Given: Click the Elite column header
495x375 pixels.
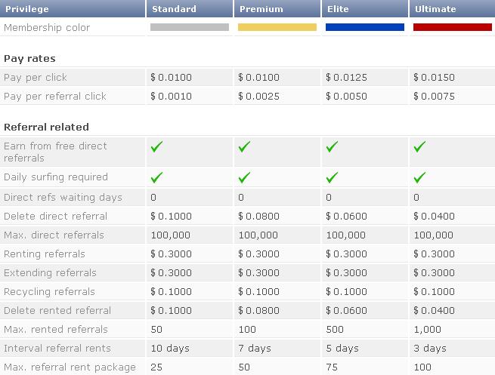Looking at the screenshot, I should point(364,8).
